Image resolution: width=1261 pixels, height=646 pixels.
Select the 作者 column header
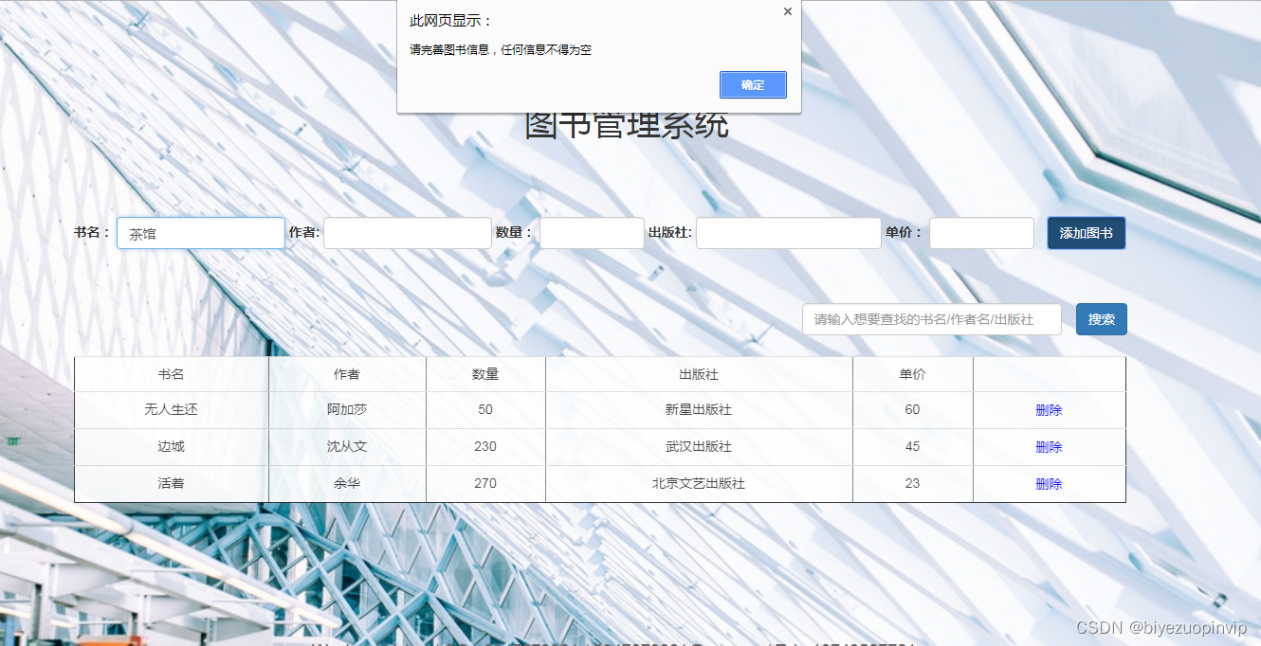coord(347,374)
